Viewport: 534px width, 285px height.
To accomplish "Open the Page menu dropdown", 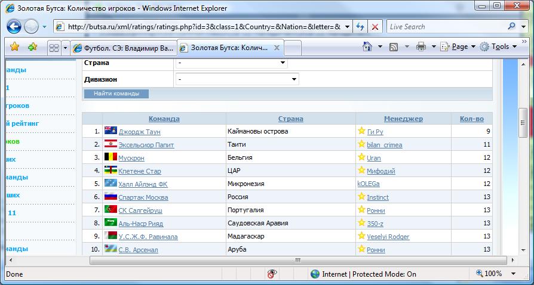I will point(459,47).
